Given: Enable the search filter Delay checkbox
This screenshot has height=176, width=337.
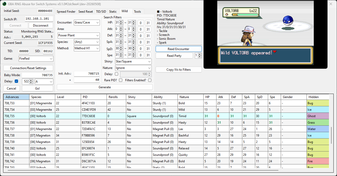Looking at the screenshot, I should point(116,74).
